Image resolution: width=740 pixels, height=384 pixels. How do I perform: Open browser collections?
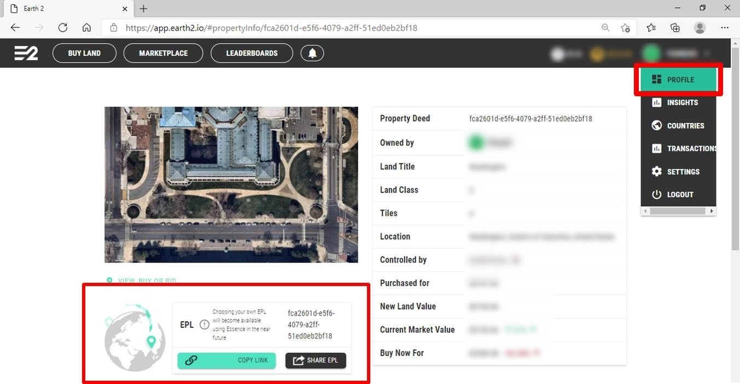pyautogui.click(x=675, y=27)
